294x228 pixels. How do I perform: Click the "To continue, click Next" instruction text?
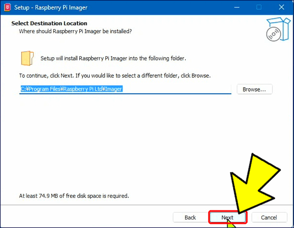[115, 76]
